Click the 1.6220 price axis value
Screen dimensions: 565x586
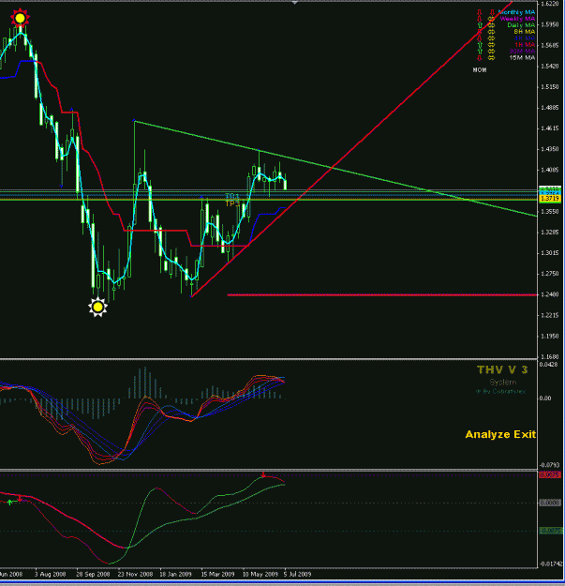pos(550,4)
